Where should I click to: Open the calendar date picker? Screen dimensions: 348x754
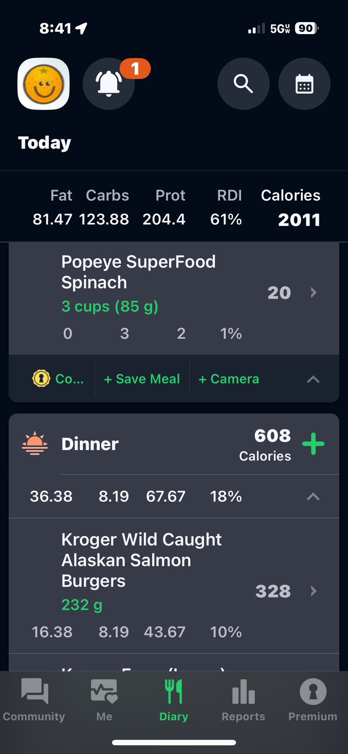point(304,84)
